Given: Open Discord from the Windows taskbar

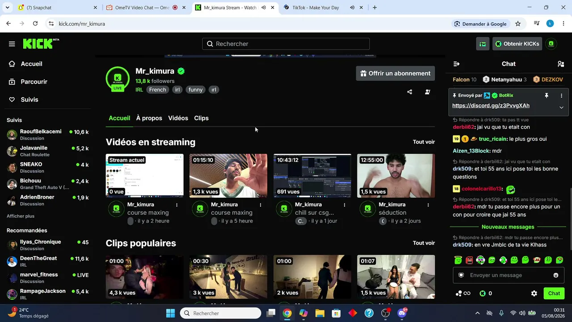Looking at the screenshot, I should click(402, 313).
